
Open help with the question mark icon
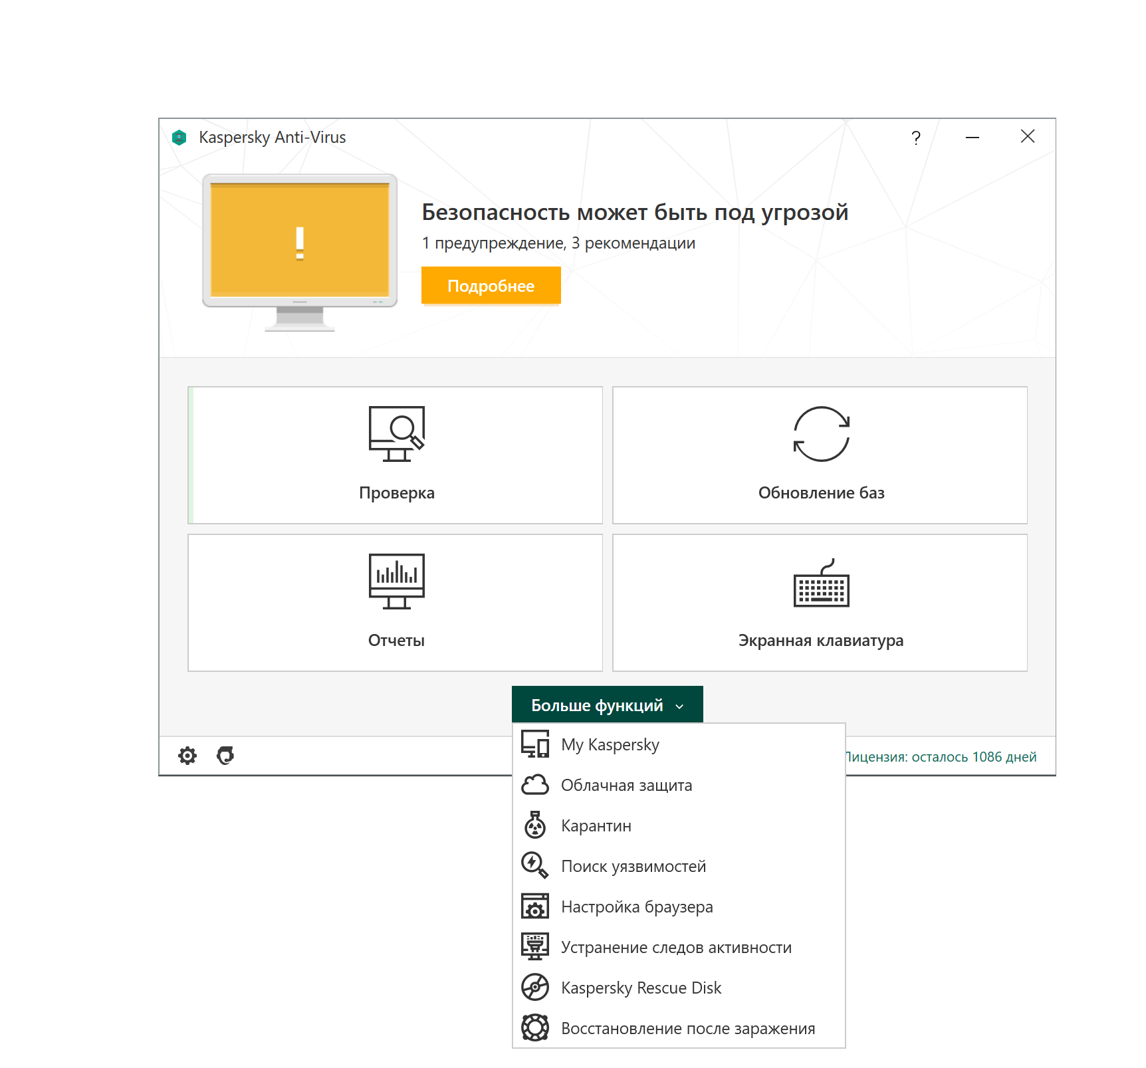[916, 138]
